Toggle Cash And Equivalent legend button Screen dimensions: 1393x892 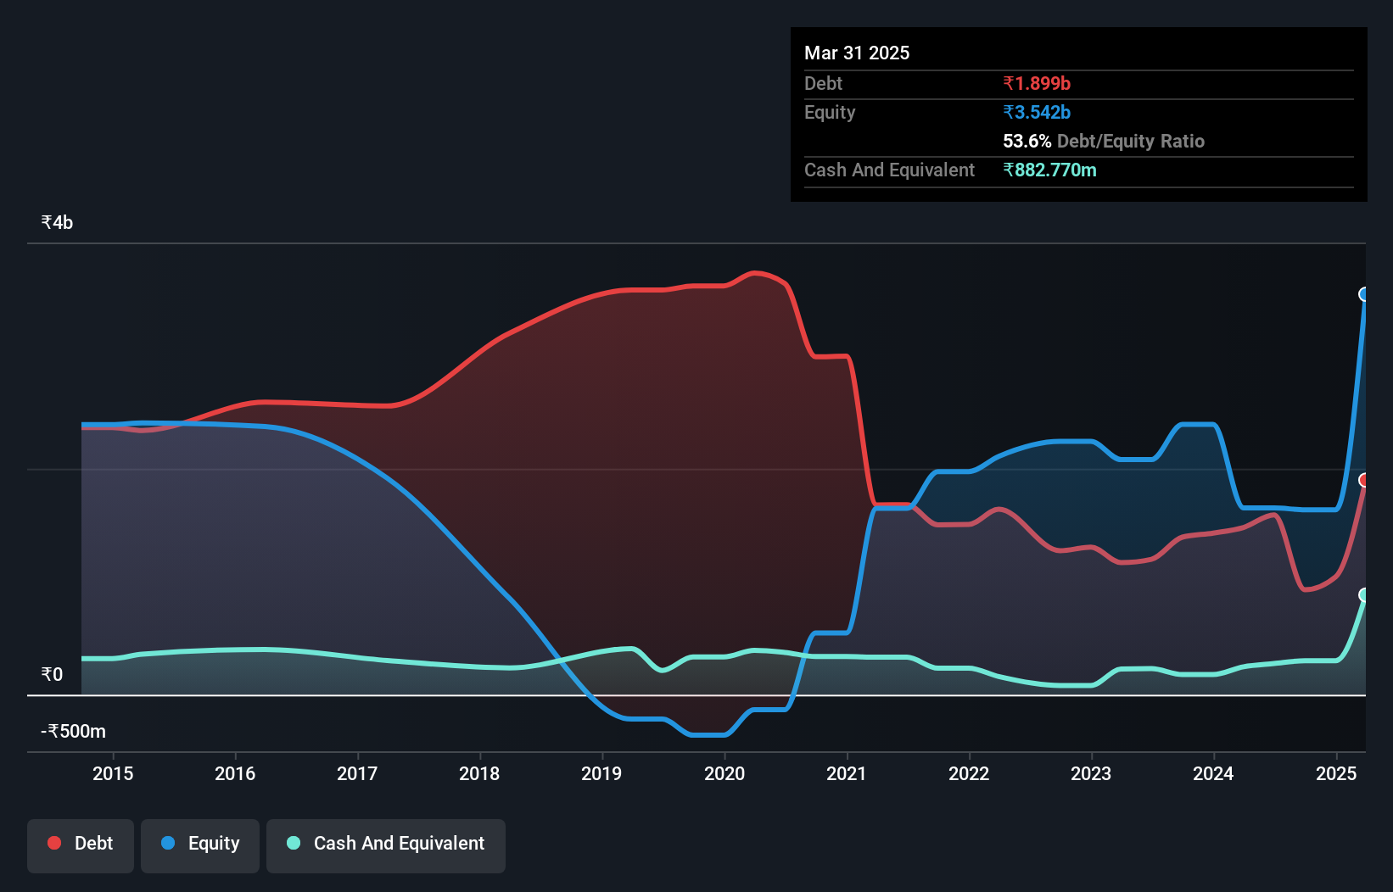click(x=386, y=845)
